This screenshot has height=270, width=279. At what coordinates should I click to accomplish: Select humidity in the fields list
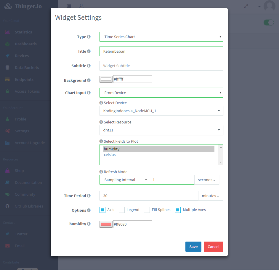[x=159, y=149]
